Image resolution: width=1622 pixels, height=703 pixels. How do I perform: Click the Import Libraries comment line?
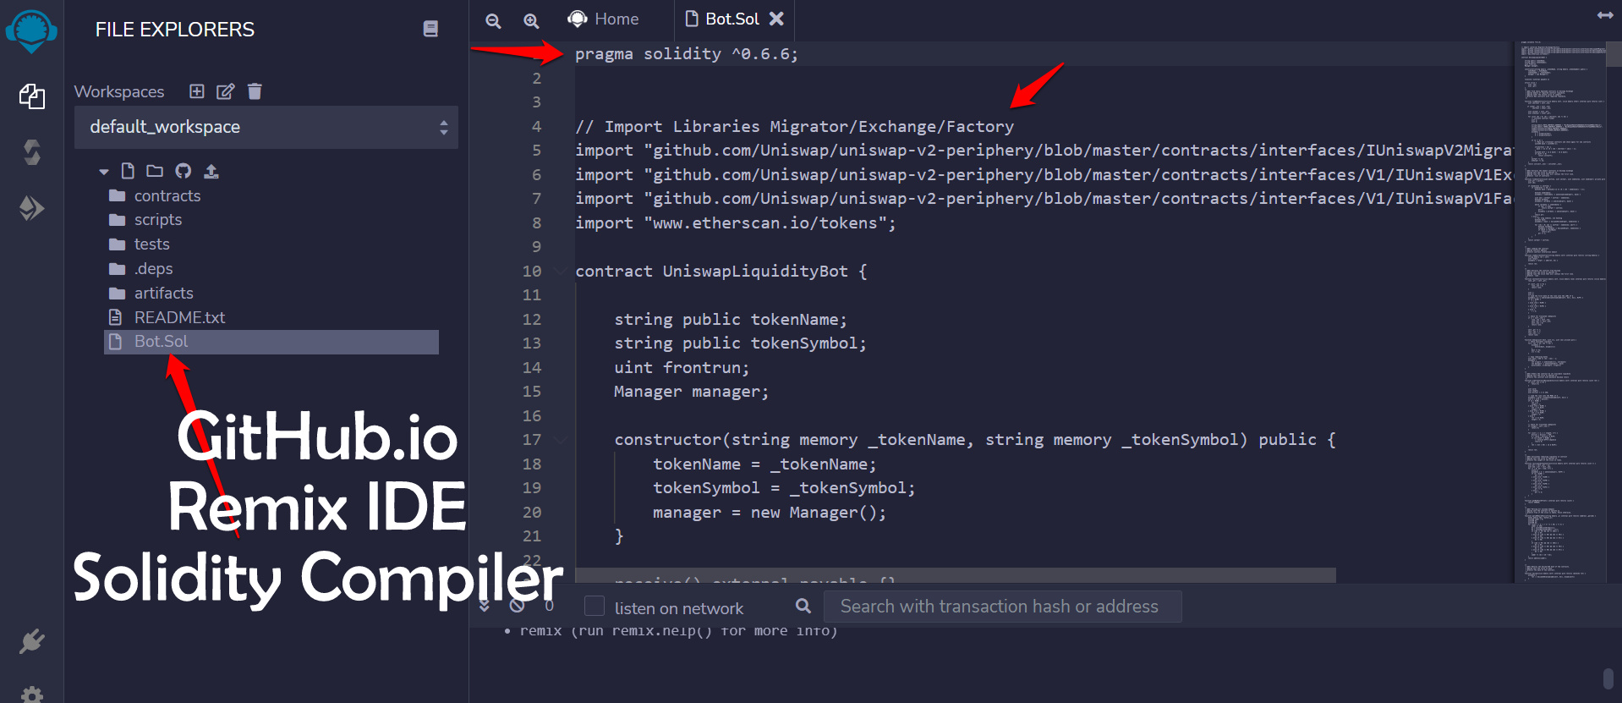794,126
